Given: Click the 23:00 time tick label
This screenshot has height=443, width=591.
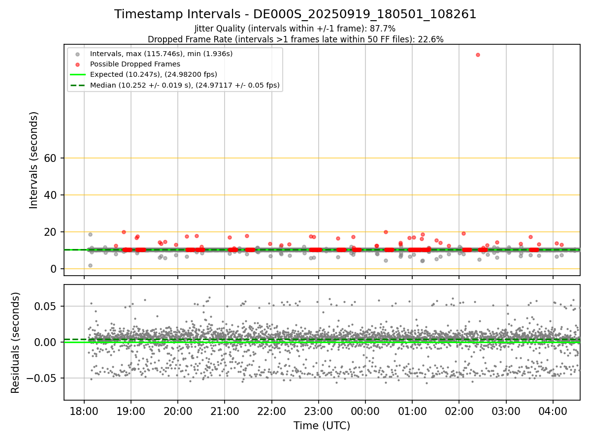Looking at the screenshot, I should (x=318, y=411).
